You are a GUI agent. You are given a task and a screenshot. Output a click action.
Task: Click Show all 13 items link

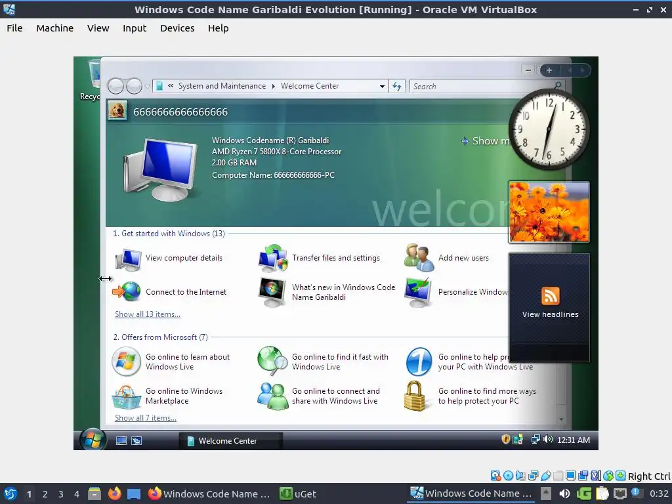point(148,314)
